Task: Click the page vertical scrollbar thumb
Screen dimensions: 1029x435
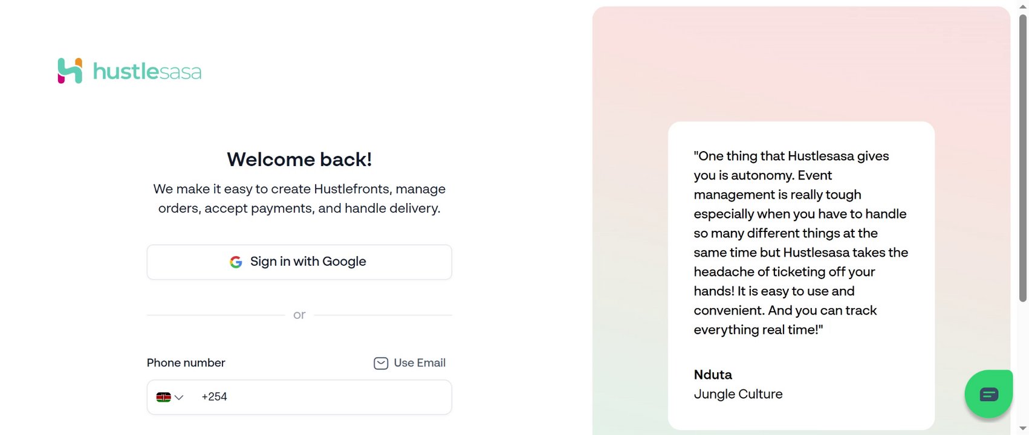Action: point(1023,157)
